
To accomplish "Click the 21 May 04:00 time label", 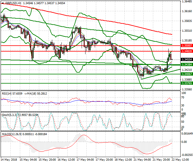I will [142, 160].
